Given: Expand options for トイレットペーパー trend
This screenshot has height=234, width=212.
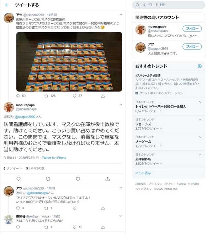Looking at the screenshot, I should pos(200,102).
